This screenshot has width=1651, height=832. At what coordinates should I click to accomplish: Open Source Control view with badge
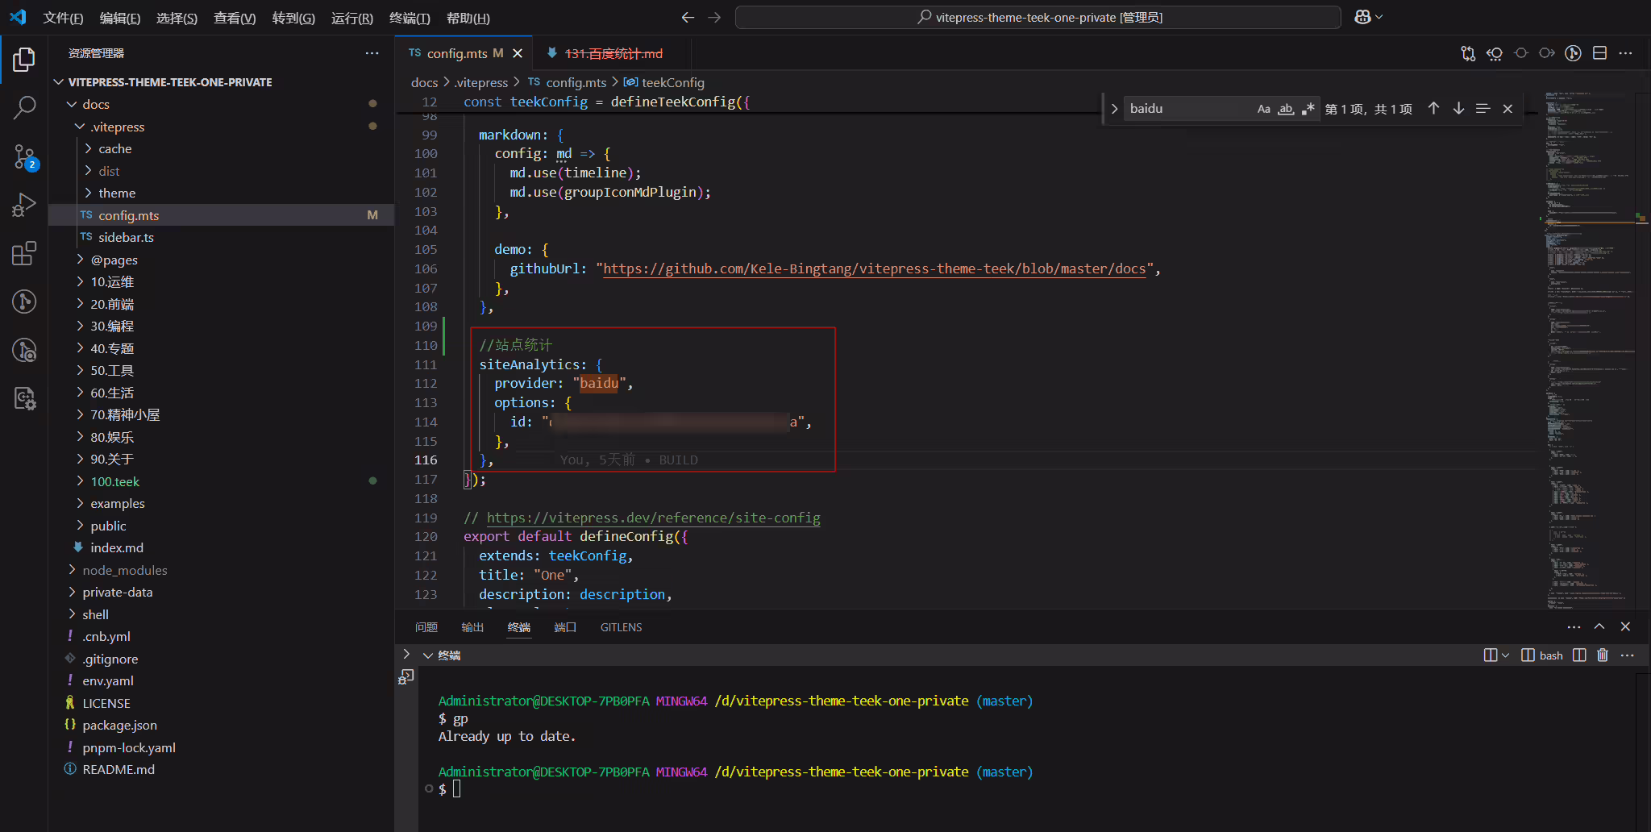coord(24,156)
